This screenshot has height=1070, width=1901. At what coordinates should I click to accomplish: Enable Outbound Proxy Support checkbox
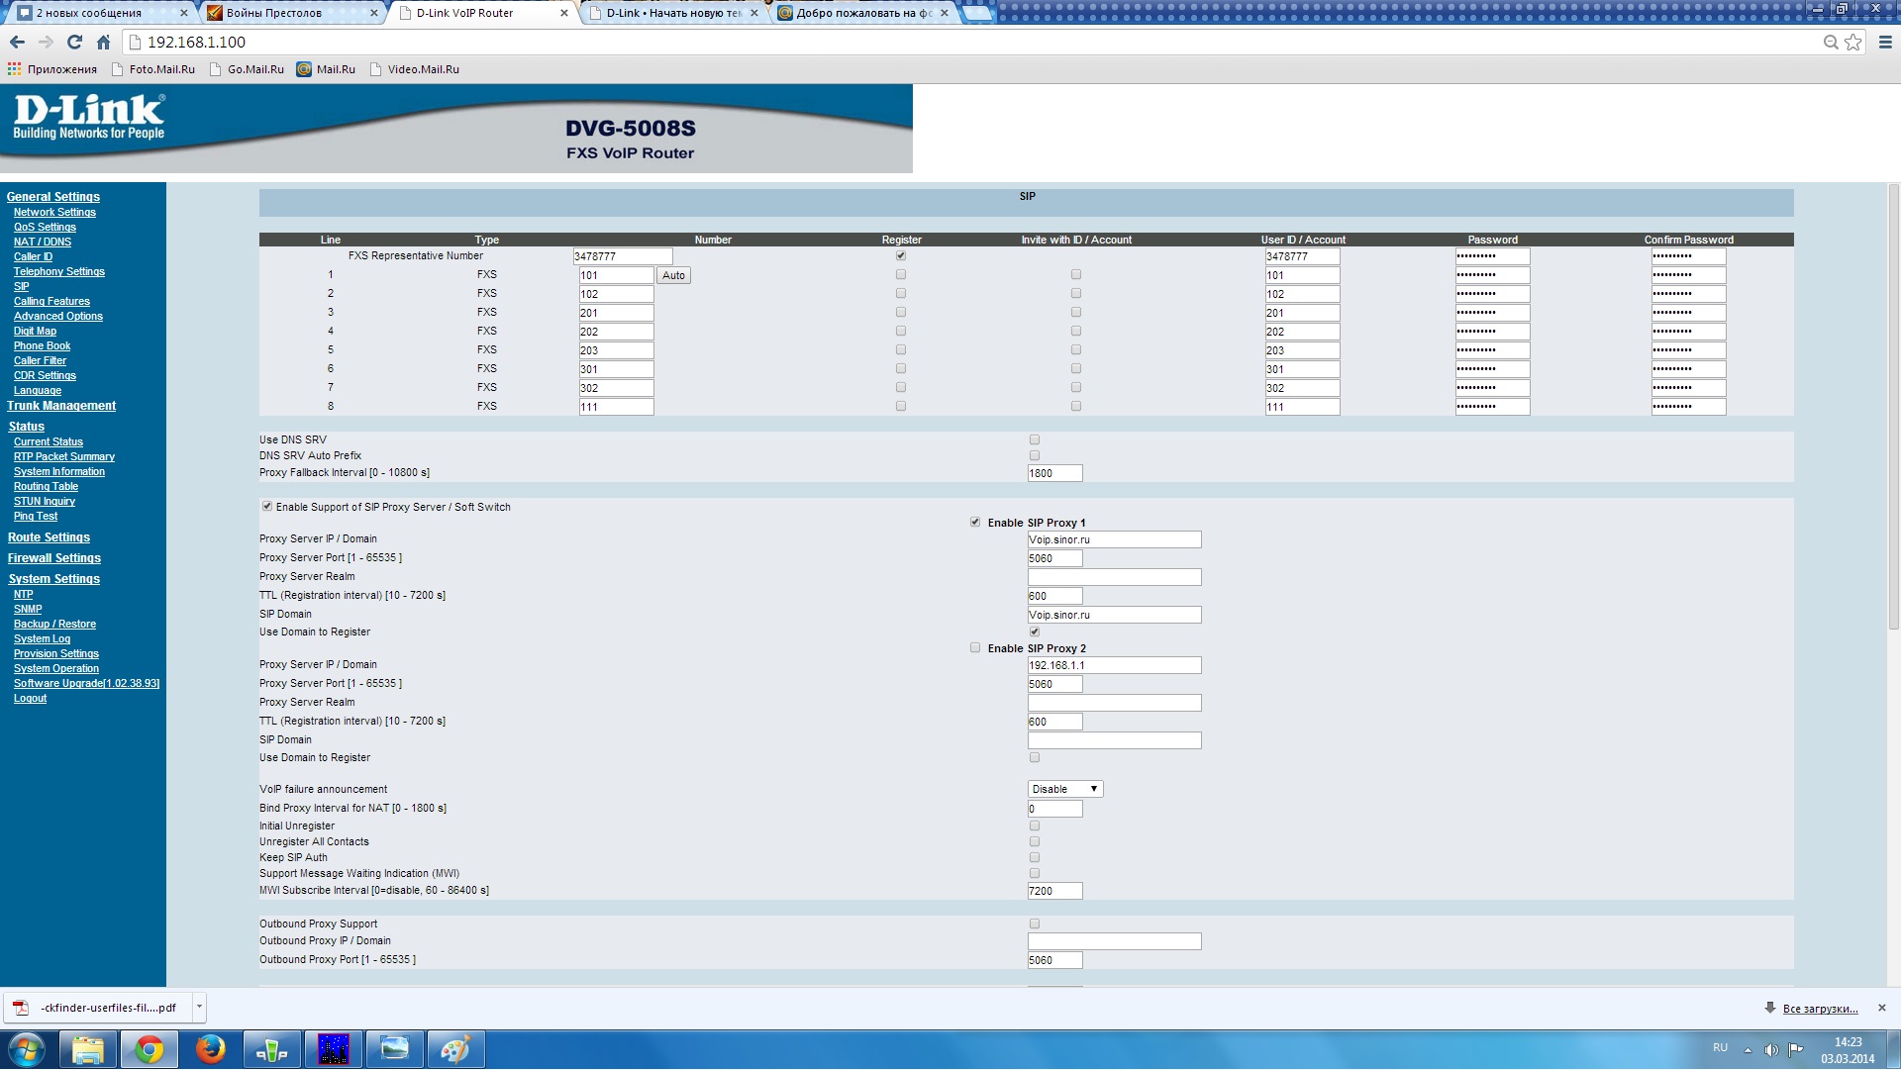[x=1035, y=924]
